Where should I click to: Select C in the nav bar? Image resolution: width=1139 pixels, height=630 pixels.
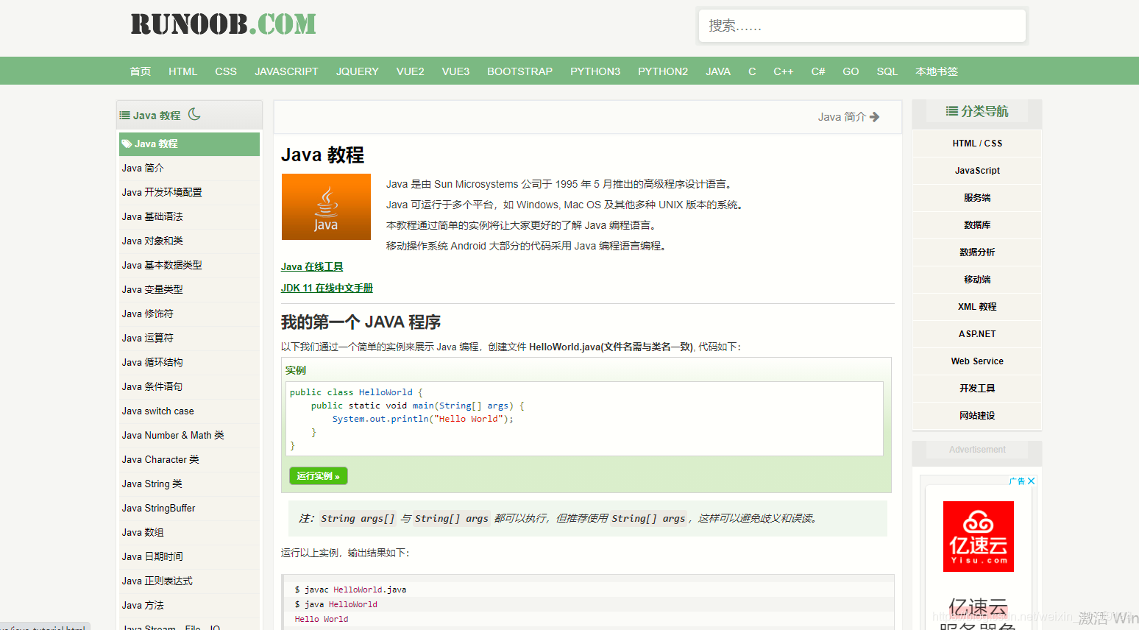[x=752, y=71]
